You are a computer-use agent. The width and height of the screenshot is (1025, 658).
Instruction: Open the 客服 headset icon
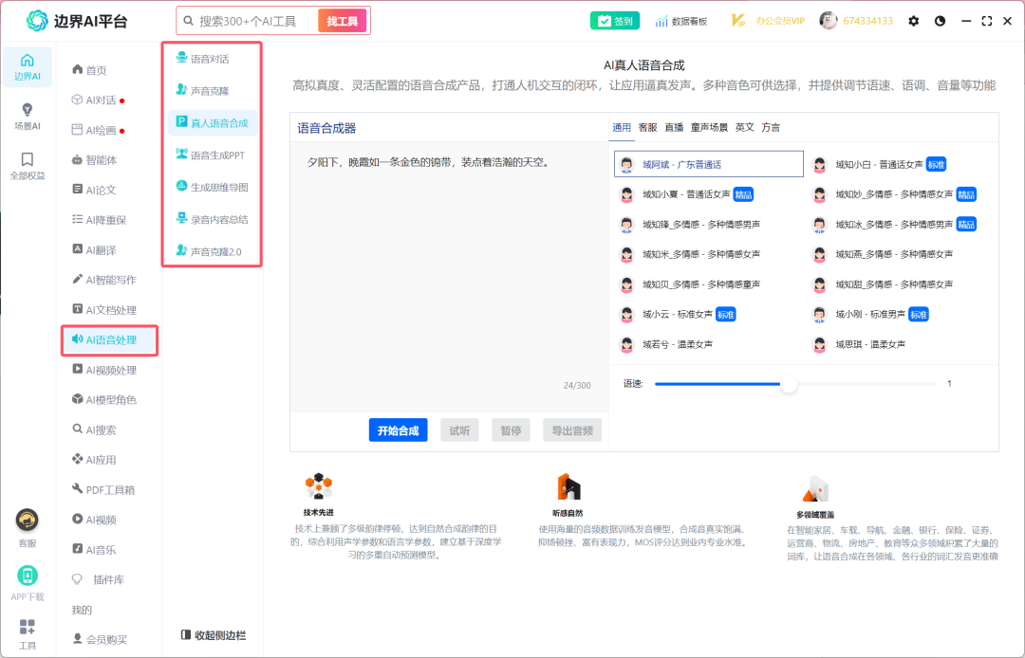tap(27, 521)
